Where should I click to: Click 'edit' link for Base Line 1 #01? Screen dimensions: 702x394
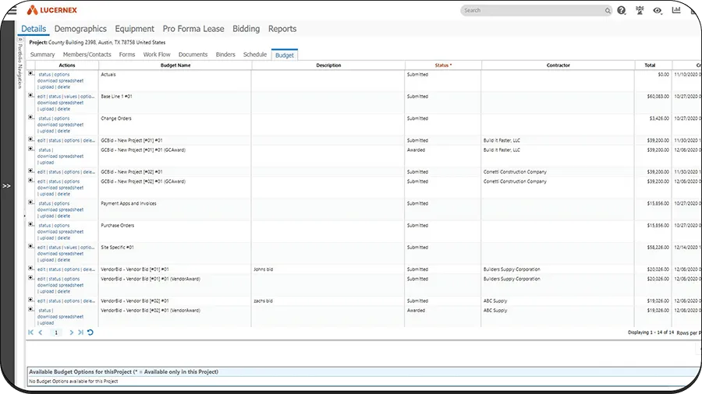coord(41,97)
